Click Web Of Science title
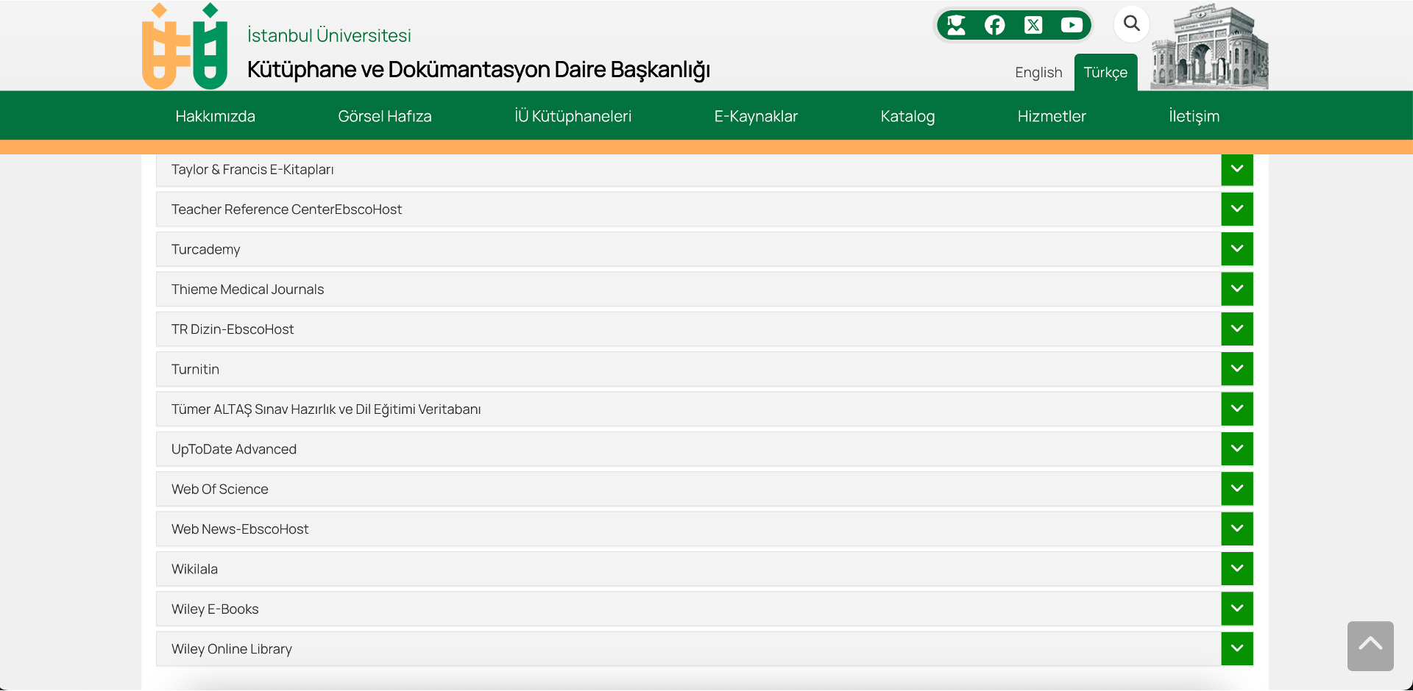 coord(219,490)
